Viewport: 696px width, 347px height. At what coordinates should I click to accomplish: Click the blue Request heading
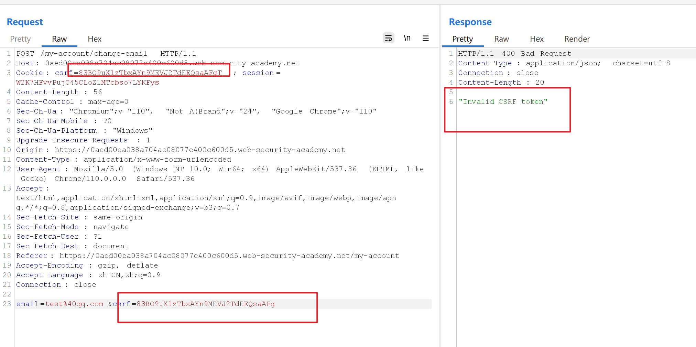[x=25, y=22]
